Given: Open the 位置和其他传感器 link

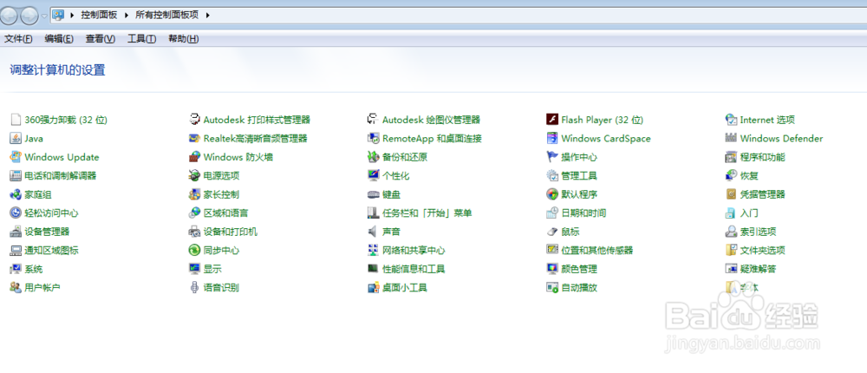Looking at the screenshot, I should click(x=596, y=251).
